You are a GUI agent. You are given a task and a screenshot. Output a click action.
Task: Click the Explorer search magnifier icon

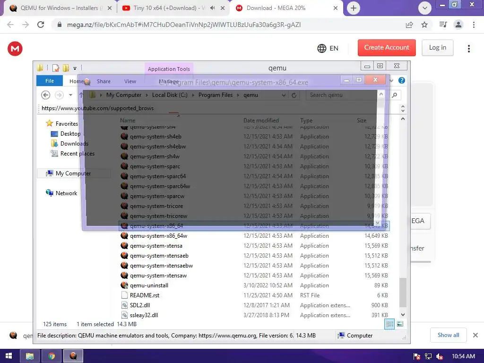point(395,95)
